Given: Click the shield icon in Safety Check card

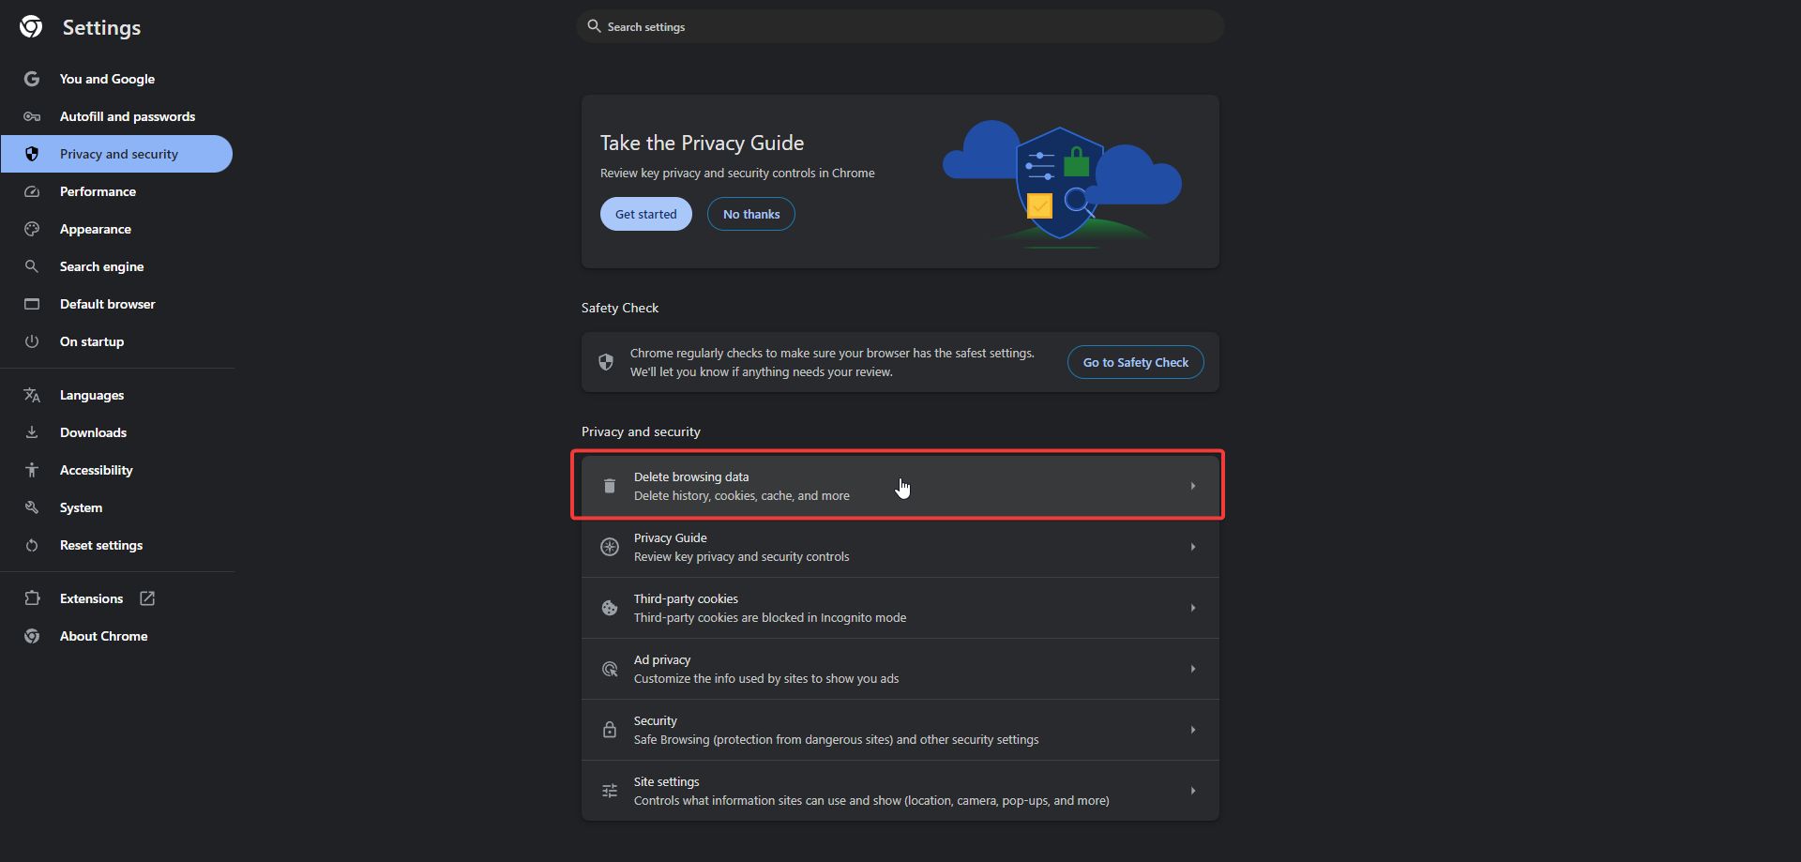Looking at the screenshot, I should (606, 362).
